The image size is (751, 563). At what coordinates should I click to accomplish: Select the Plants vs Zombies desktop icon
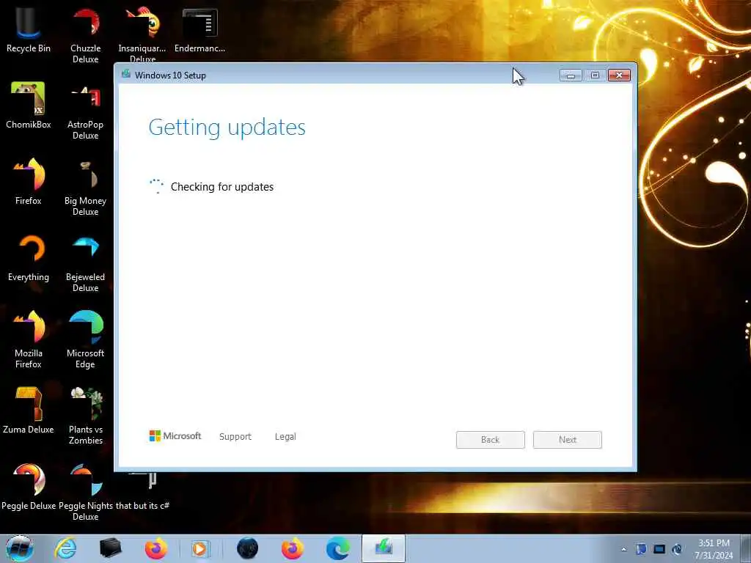tap(85, 416)
